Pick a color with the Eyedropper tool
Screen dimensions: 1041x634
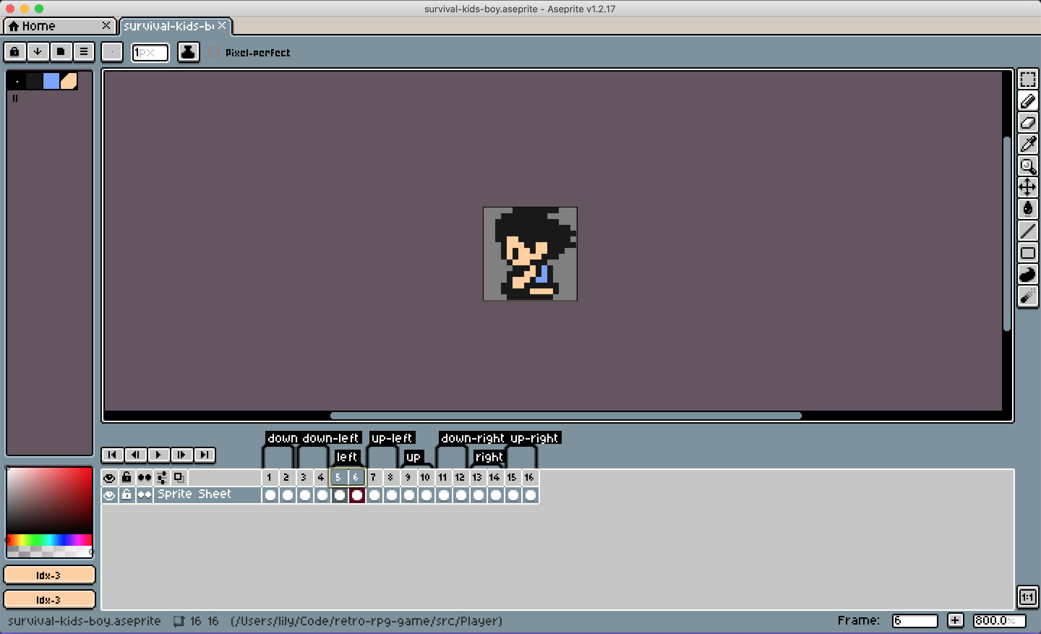coord(1028,145)
